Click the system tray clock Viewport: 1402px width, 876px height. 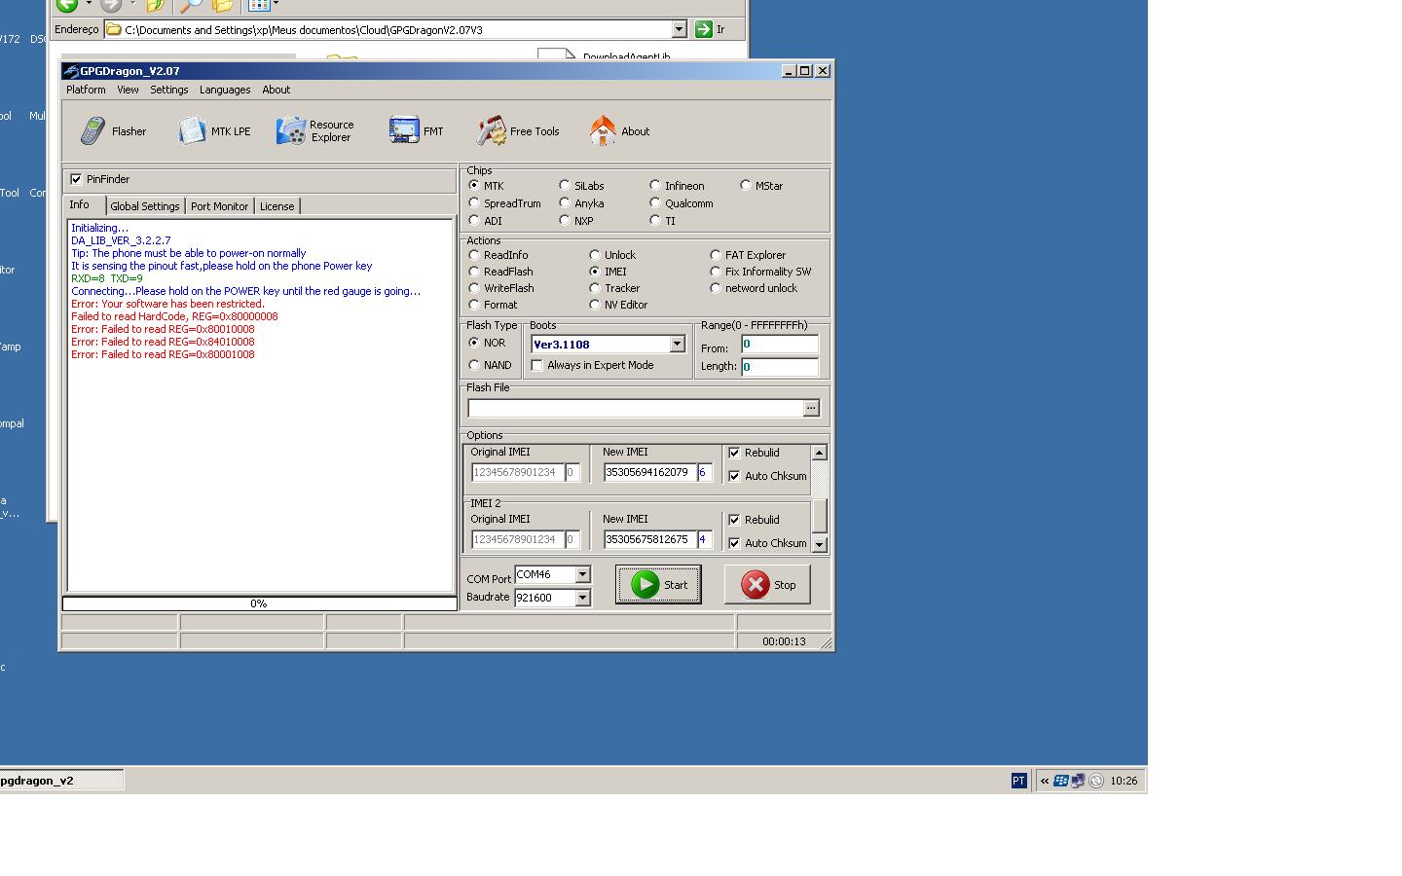[x=1124, y=781]
